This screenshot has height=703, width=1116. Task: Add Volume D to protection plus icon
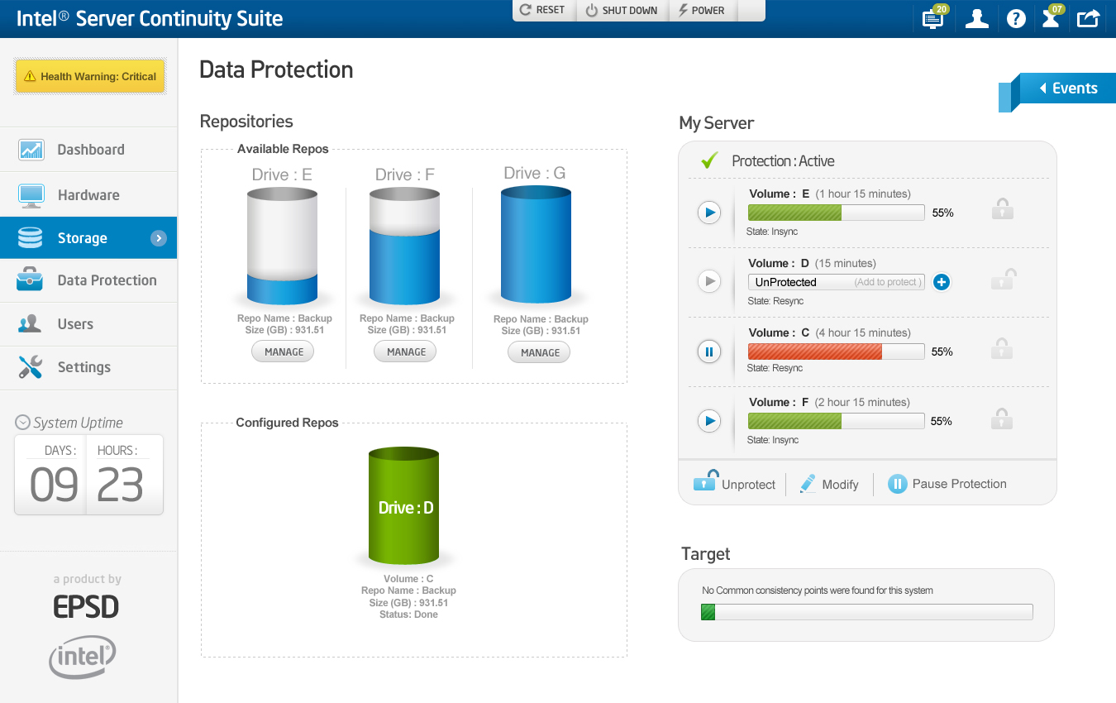point(941,282)
